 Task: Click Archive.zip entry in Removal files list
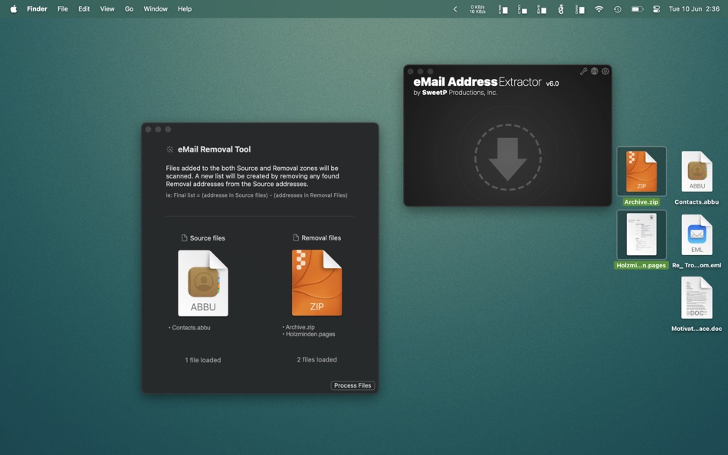point(299,327)
